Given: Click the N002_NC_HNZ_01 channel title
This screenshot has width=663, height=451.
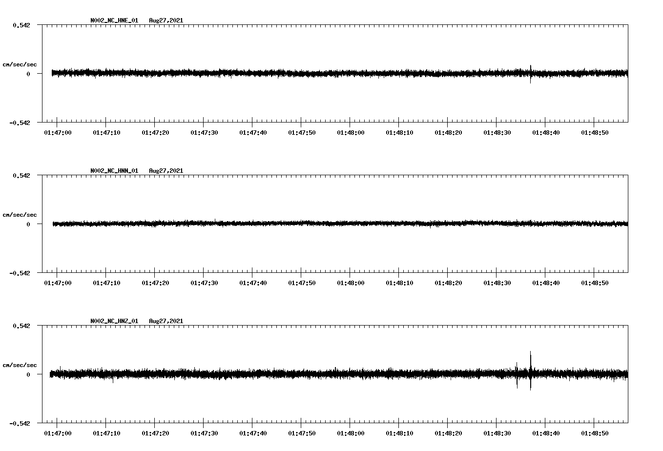Looking at the screenshot, I should tap(114, 321).
